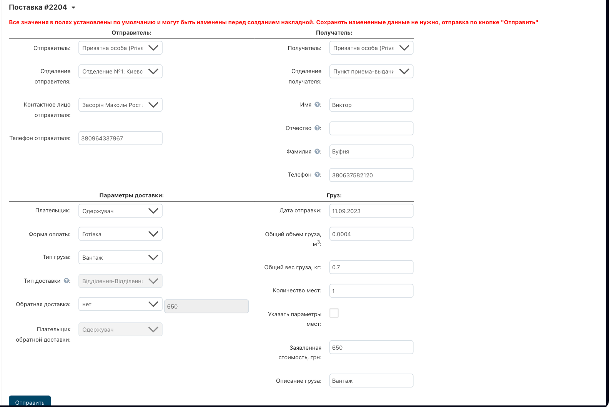Open the Тип груза dropdown

pos(120,257)
